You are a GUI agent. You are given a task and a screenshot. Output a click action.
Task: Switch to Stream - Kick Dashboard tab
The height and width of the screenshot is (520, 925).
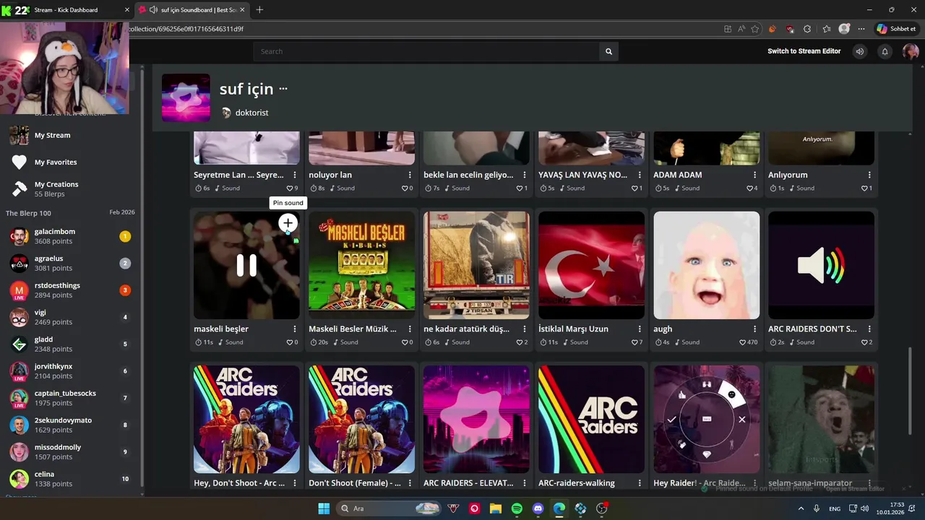tap(65, 10)
